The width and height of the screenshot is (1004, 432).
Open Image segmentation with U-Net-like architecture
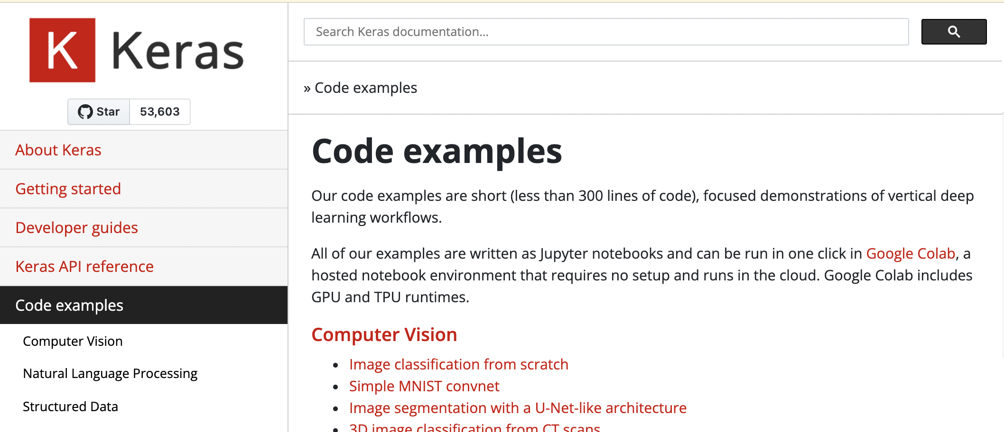(x=518, y=408)
